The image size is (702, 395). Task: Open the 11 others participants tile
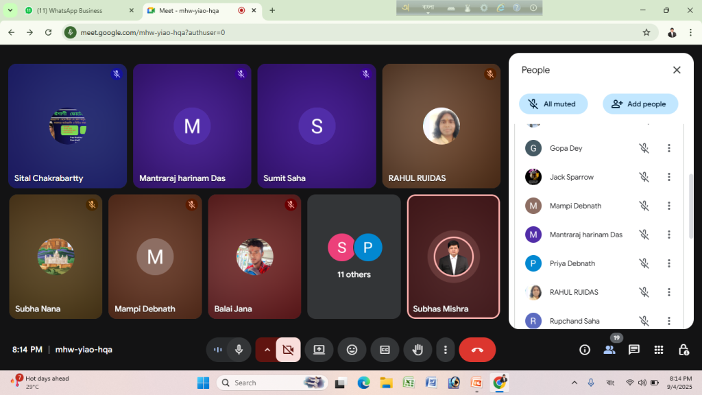[x=354, y=256]
